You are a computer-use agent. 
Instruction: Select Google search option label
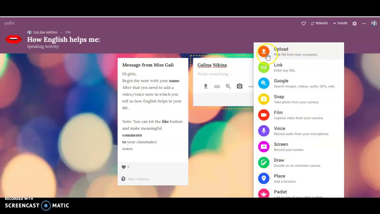(281, 81)
